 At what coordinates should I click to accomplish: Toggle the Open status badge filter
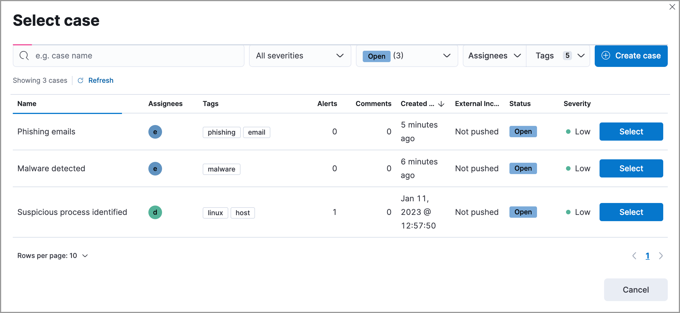pos(376,56)
